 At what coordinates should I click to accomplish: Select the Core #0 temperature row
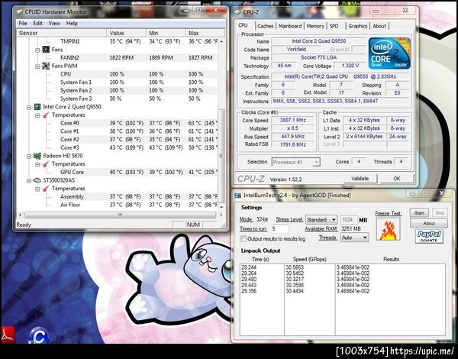click(117, 123)
